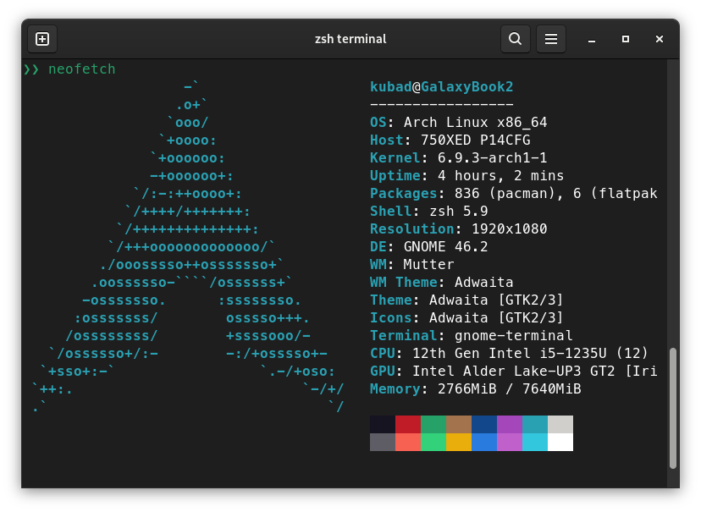Click the teal palette block
Viewport: 701px width, 512px height.
535,425
